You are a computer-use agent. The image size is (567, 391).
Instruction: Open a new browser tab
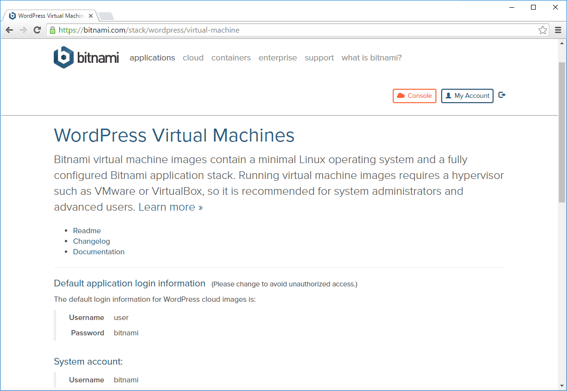click(x=106, y=16)
